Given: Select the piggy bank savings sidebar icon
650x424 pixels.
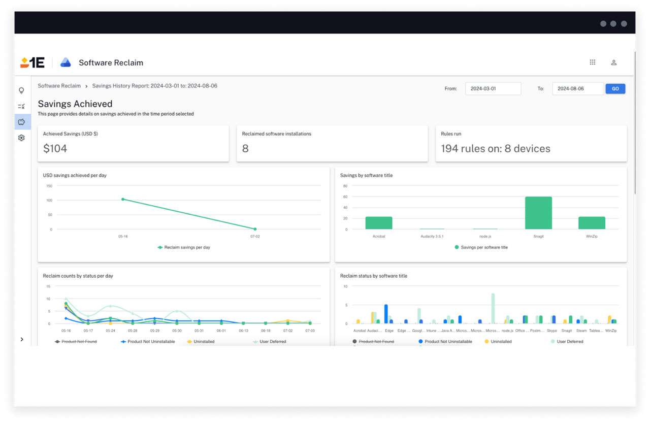Looking at the screenshot, I should tap(21, 122).
